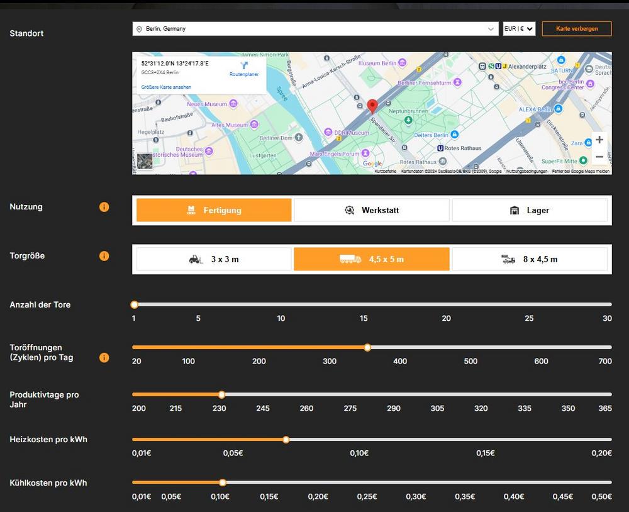The height and width of the screenshot is (512, 629).
Task: Switch map to satellite view thumbnail
Action: (x=145, y=161)
